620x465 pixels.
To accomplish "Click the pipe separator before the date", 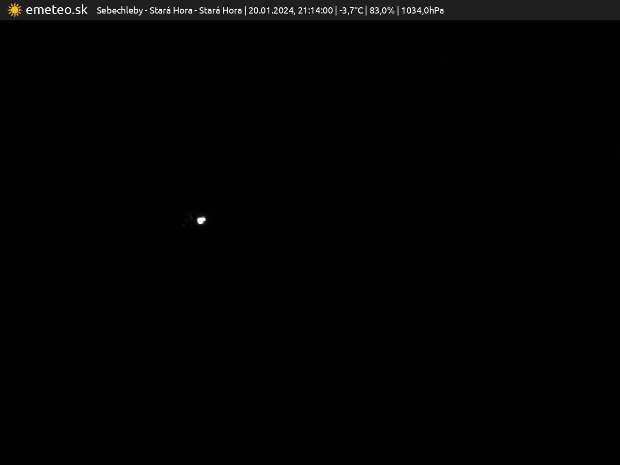I will coord(245,11).
